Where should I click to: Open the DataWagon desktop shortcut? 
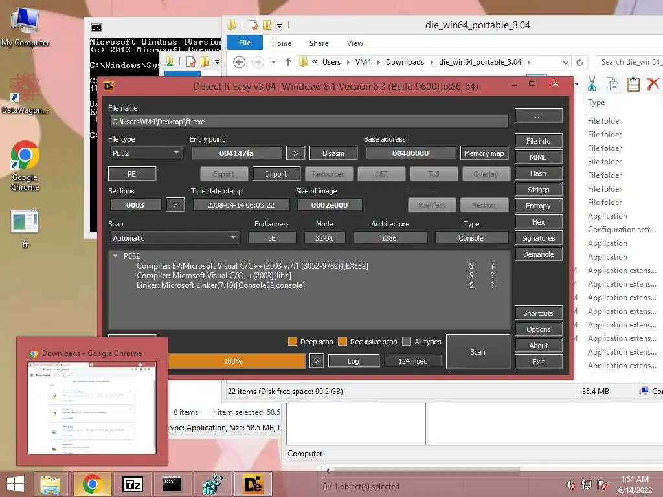[25, 94]
